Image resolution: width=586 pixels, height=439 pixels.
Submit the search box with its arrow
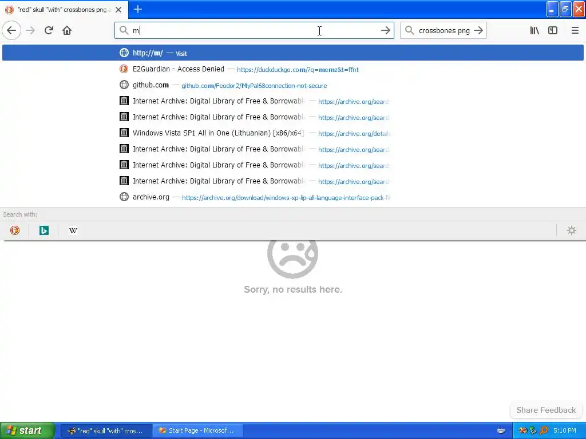pos(478,30)
